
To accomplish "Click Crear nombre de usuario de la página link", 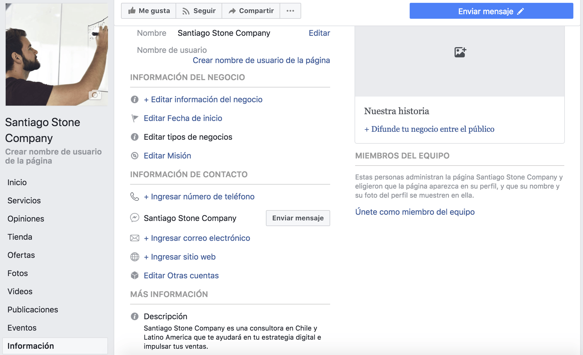I will (261, 60).
